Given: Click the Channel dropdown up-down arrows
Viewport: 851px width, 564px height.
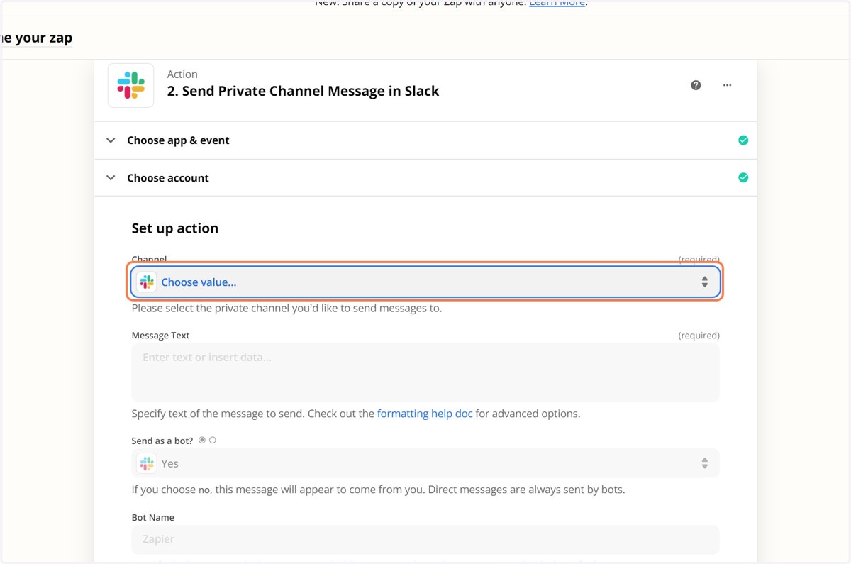Looking at the screenshot, I should 705,282.
